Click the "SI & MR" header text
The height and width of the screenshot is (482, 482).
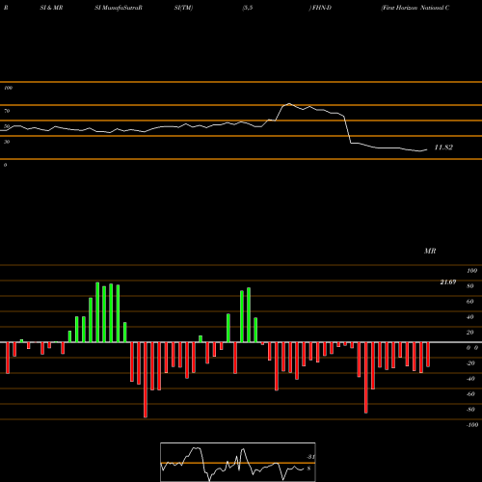[x=51, y=8]
